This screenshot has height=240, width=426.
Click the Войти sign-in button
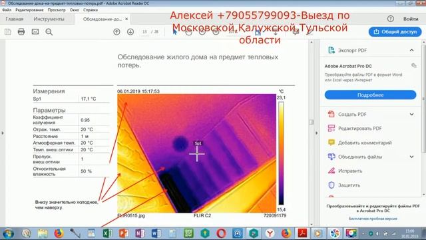point(411,19)
